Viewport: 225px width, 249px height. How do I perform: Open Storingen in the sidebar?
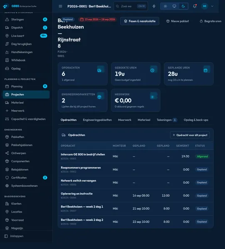coord(26,20)
